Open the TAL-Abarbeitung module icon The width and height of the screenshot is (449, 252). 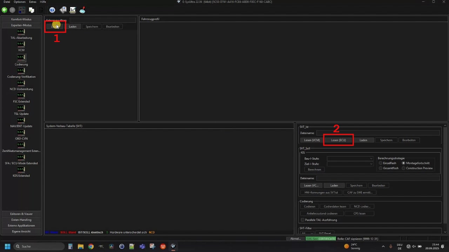click(x=21, y=32)
